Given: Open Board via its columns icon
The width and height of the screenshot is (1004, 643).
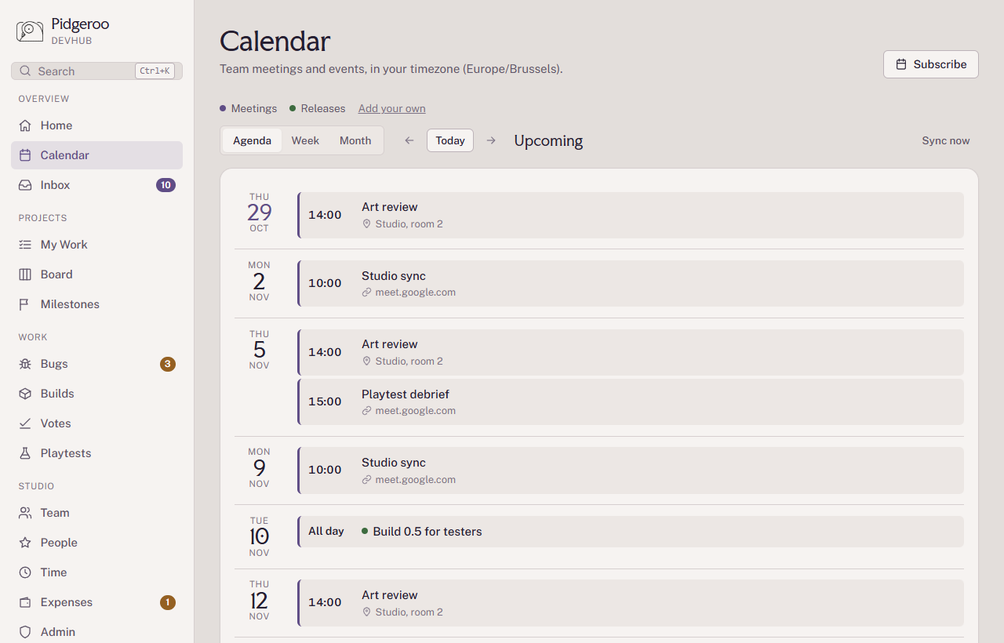Looking at the screenshot, I should (25, 274).
